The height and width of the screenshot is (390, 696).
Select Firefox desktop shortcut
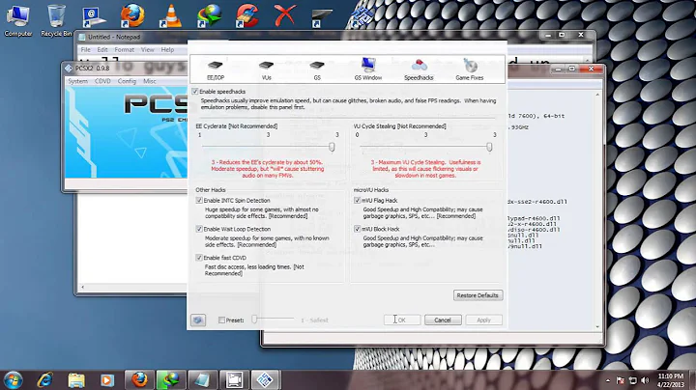[x=132, y=16]
